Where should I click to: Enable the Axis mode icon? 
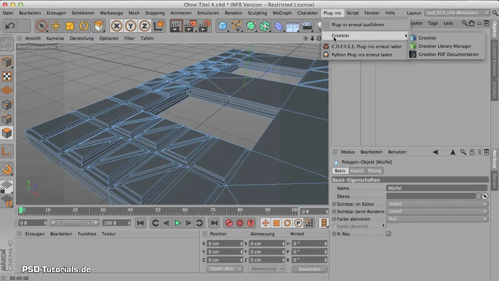pos(7,151)
